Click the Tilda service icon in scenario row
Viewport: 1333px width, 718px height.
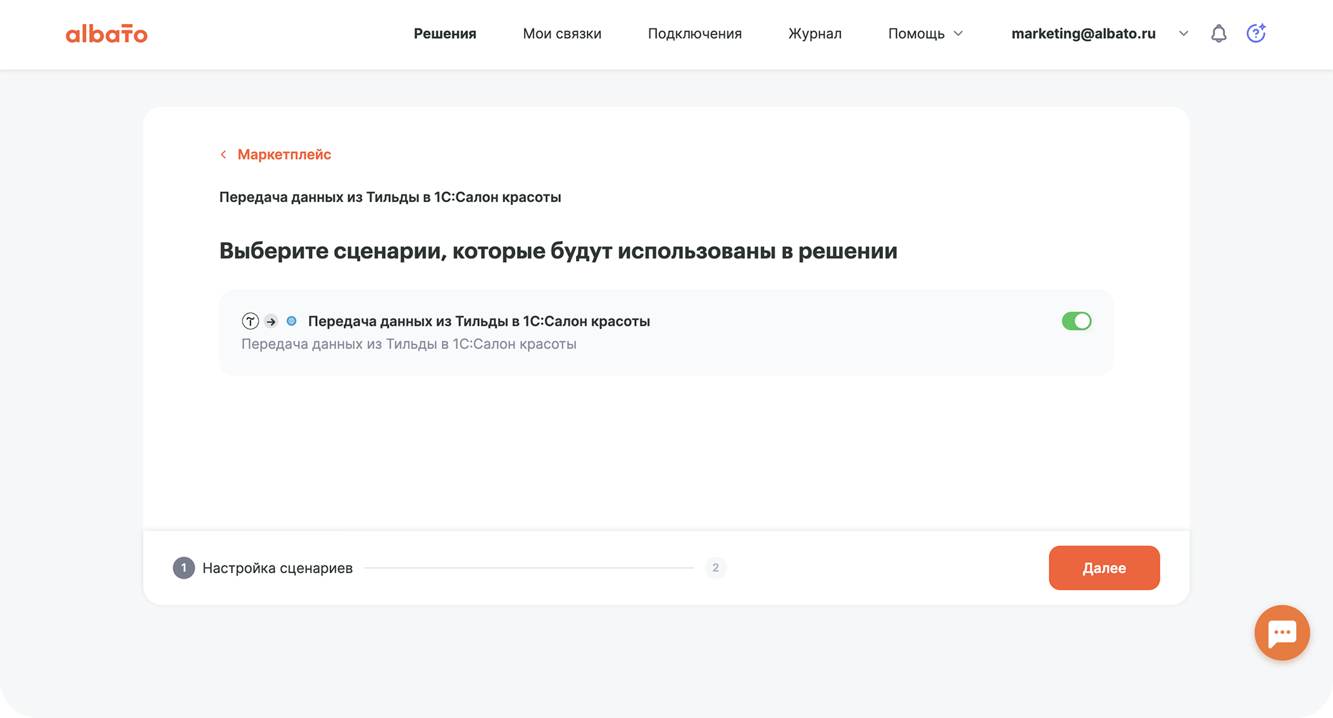coord(250,321)
